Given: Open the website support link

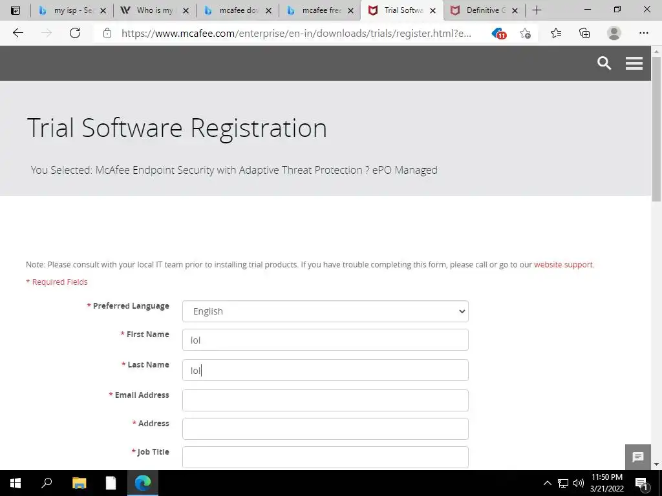Looking at the screenshot, I should pyautogui.click(x=563, y=264).
